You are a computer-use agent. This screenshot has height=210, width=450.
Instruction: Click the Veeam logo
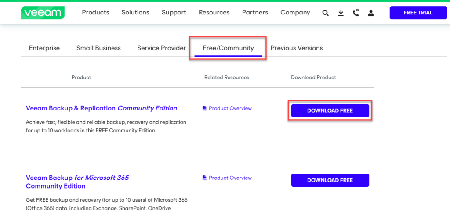(x=43, y=13)
